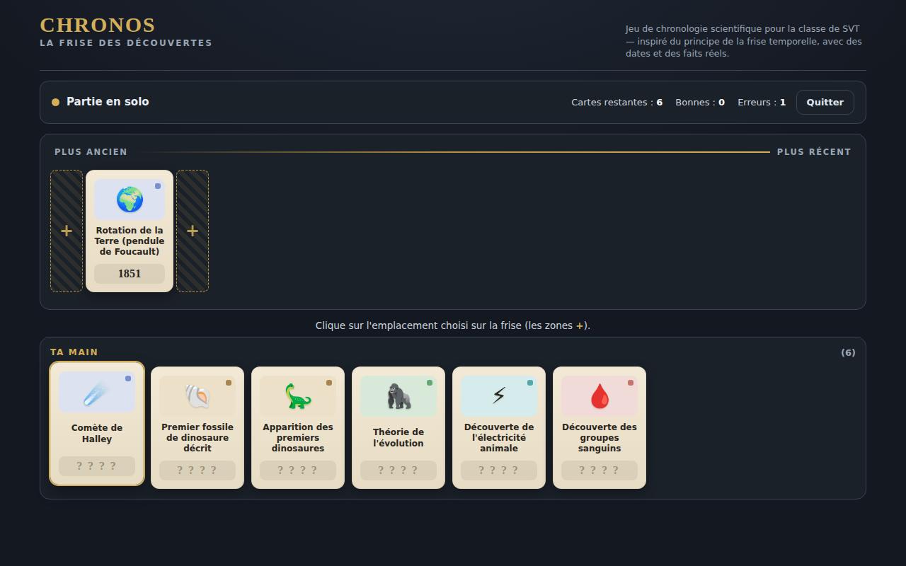The width and height of the screenshot is (906, 566).
Task: Click the red category dot on the groupes sanguins card
Action: tap(631, 383)
